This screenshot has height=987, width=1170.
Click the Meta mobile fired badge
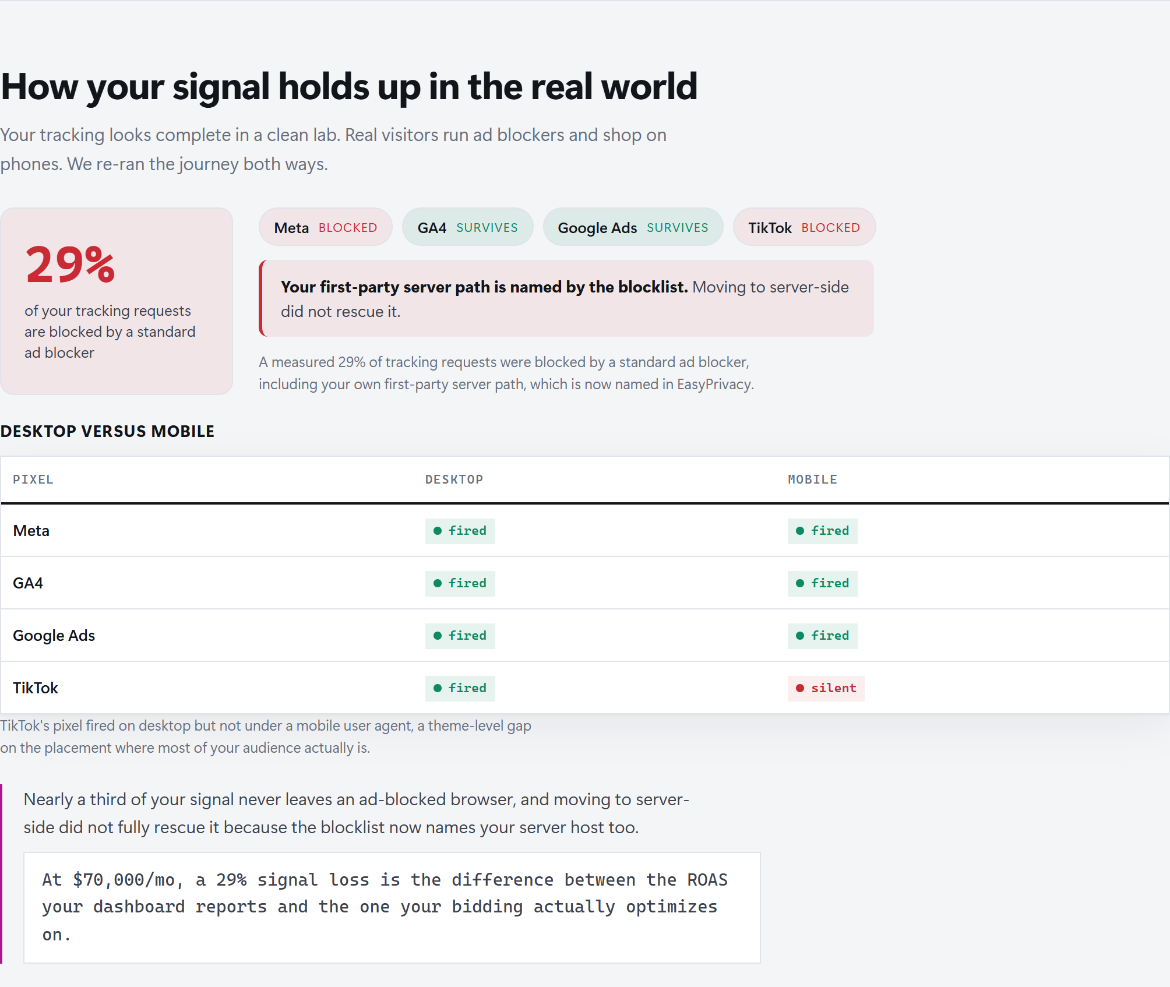tap(823, 531)
